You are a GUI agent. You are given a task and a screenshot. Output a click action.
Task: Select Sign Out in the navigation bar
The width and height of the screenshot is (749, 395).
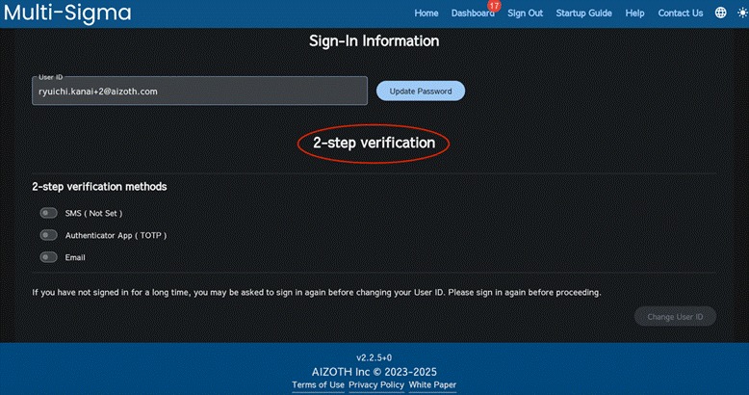[525, 13]
